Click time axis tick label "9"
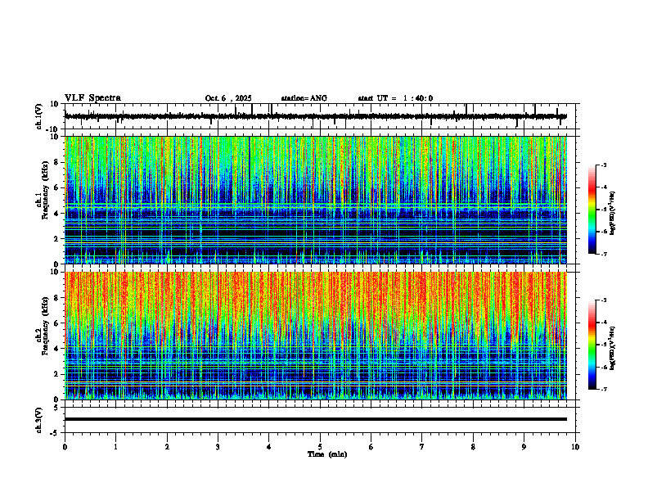Screen dimensions: 648x501 click(524, 447)
